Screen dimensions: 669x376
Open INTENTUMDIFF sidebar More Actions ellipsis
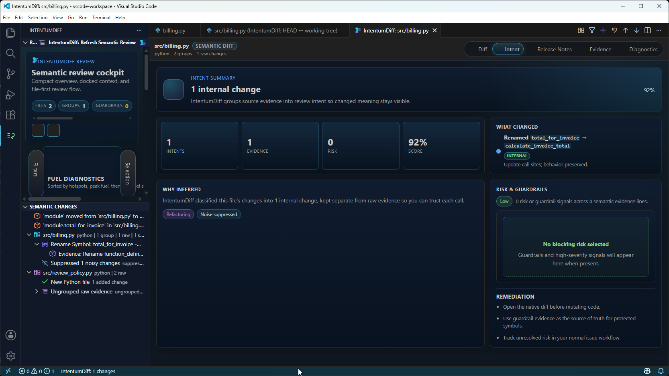pyautogui.click(x=139, y=30)
